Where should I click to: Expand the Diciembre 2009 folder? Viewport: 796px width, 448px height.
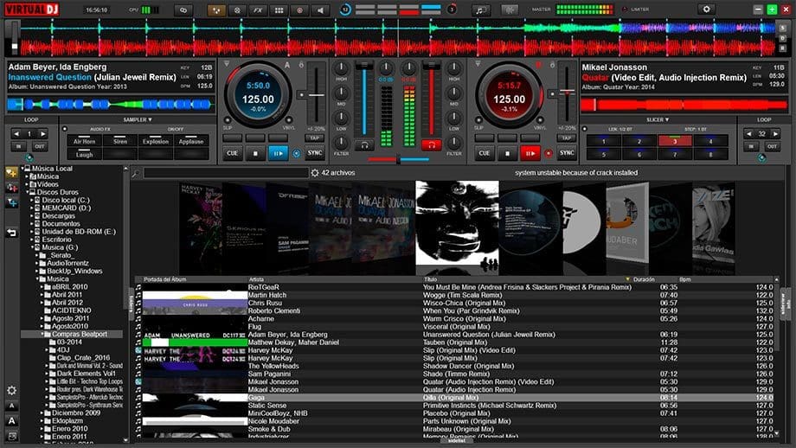42,413
